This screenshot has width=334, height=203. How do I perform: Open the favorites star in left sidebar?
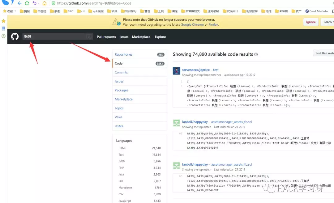(x=3, y=21)
